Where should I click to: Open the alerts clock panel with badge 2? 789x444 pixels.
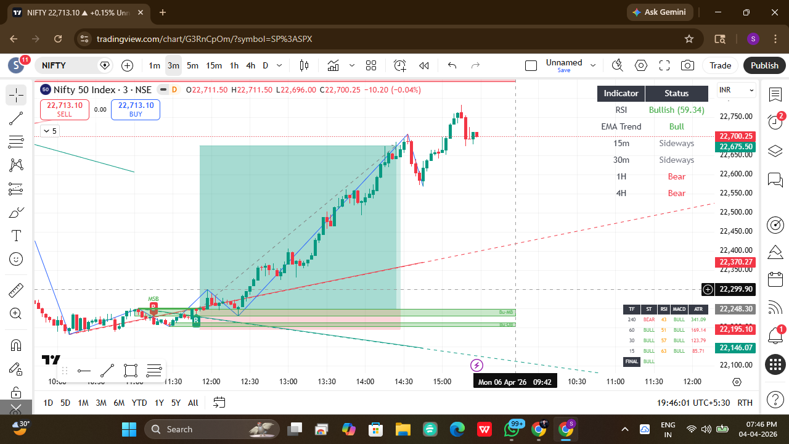[775, 122]
